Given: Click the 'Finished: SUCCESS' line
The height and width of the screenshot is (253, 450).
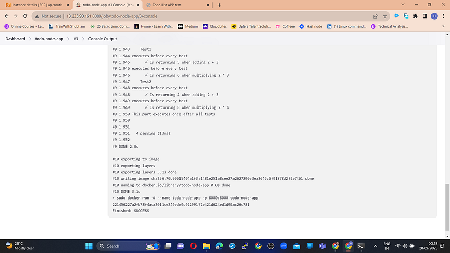Looking at the screenshot, I should click(x=131, y=211).
